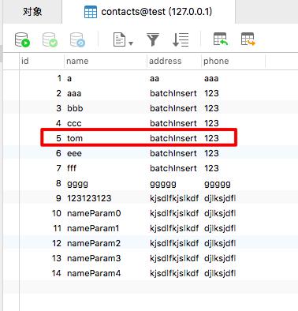This screenshot has height=311, width=298.
Task: Select name cell 'aaa' in row 2
Action: click(x=74, y=93)
